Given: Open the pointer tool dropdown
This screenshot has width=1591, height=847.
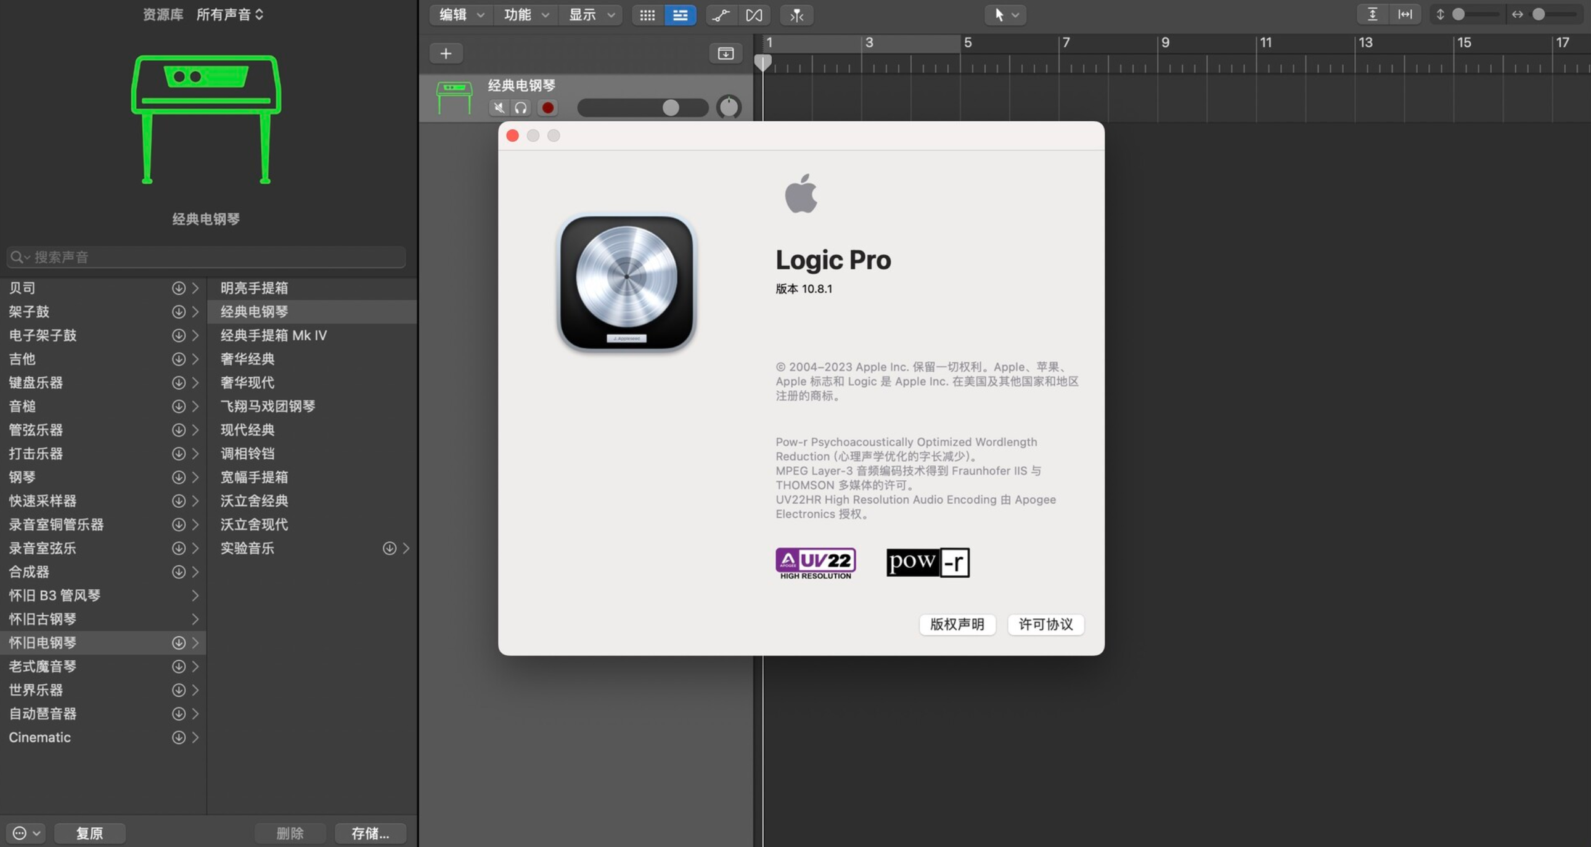Looking at the screenshot, I should click(x=1005, y=15).
